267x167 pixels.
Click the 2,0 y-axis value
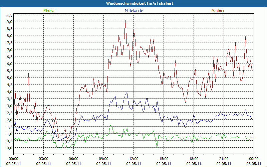point(10,120)
